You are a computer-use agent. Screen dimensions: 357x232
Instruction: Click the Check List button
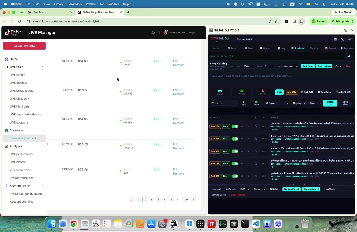[330, 103]
